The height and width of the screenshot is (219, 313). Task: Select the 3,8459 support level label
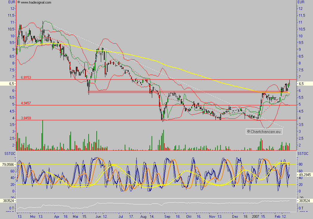[26, 118]
